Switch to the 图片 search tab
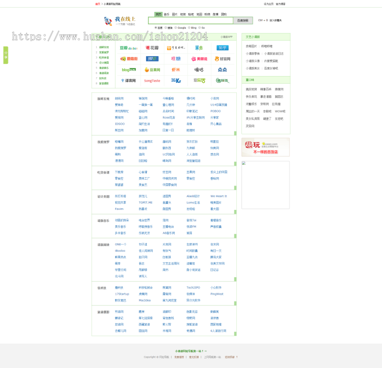 [175, 14]
